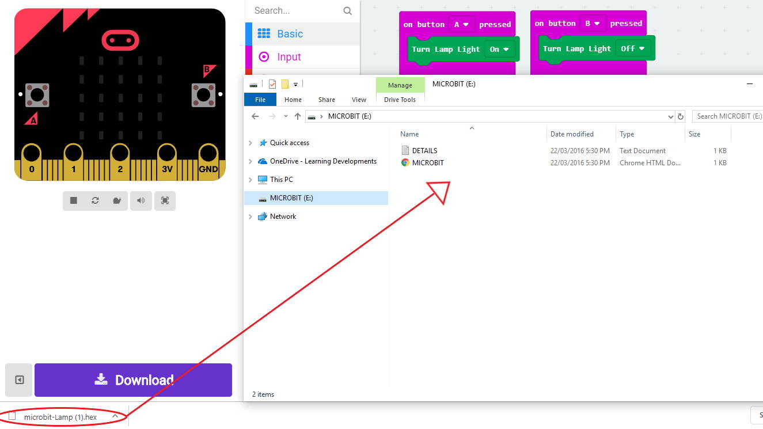This screenshot has height=429, width=763.
Task: Click Properties icon in quick access toolbar
Action: tap(272, 84)
